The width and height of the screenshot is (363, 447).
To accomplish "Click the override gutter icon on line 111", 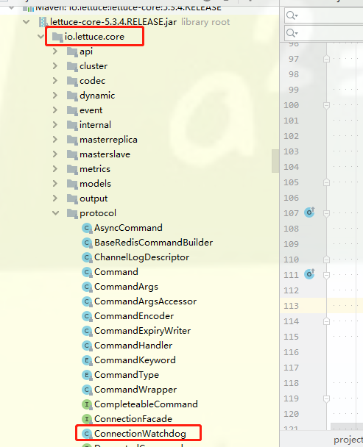I will 309,274.
